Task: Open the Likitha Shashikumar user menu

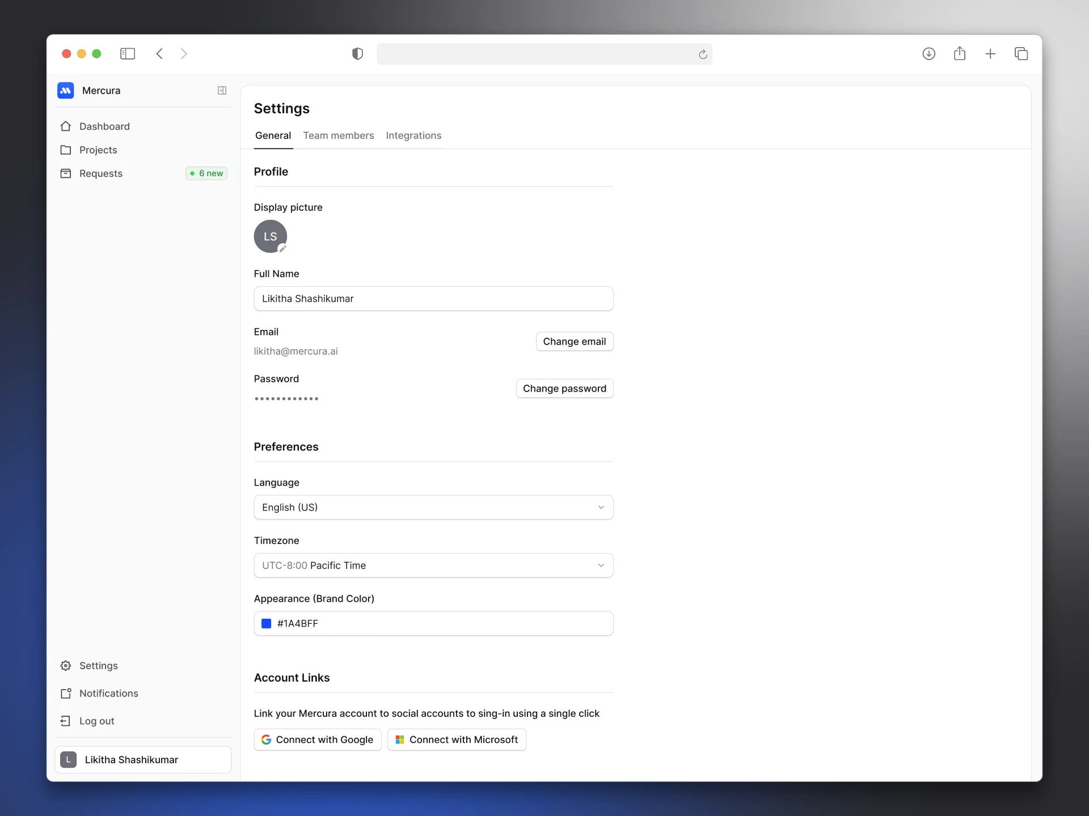Action: tap(143, 759)
